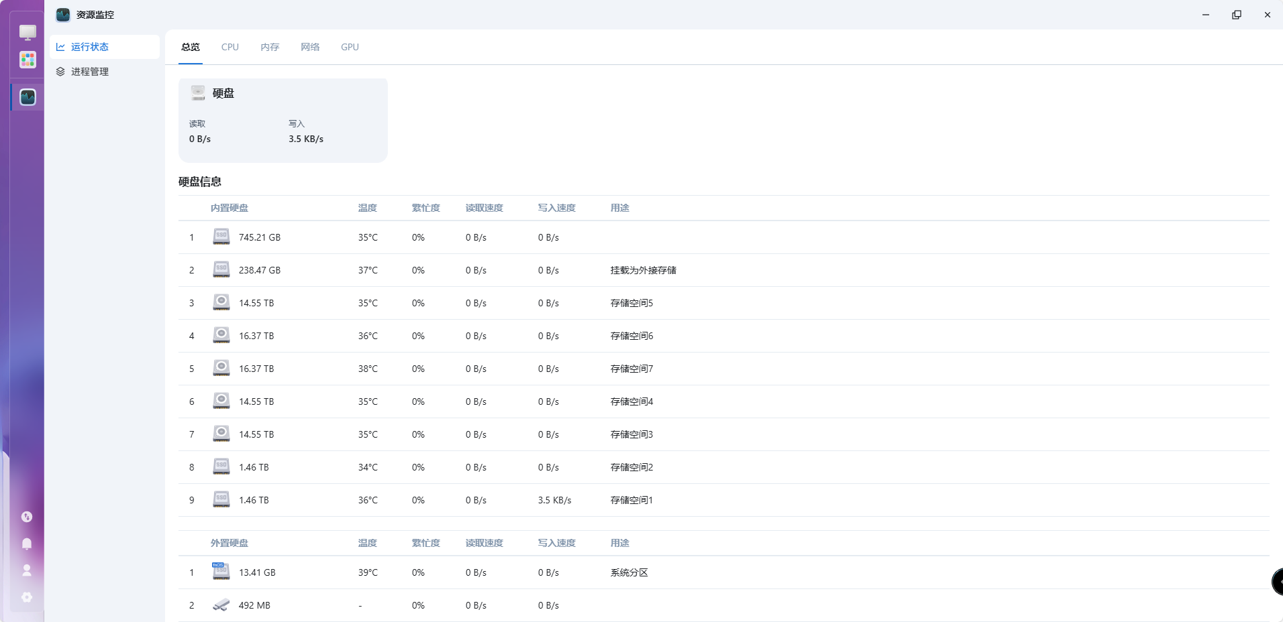Click the USB drive icon for 492 MB
Image resolution: width=1283 pixels, height=622 pixels.
tap(221, 605)
